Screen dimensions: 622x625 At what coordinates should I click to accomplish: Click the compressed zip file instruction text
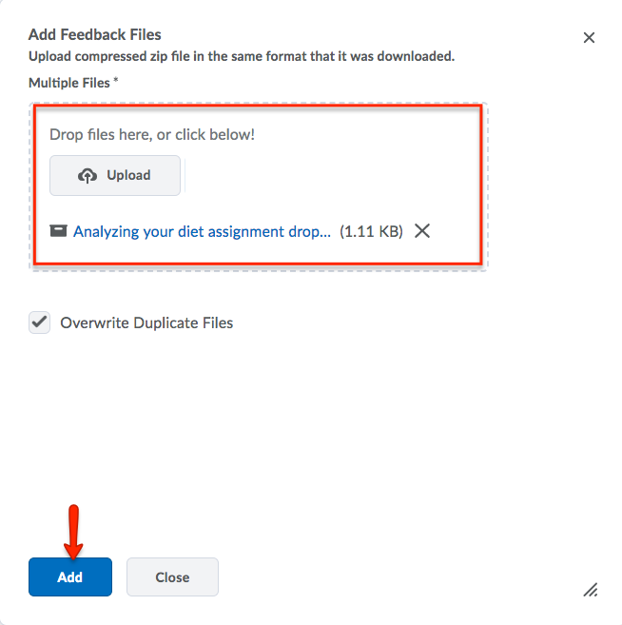point(242,56)
